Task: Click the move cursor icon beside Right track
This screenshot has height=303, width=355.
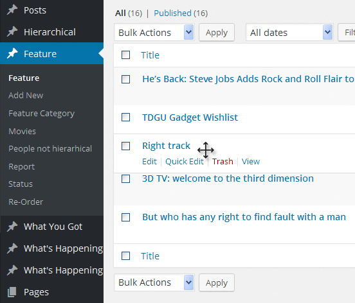Action: (x=206, y=150)
